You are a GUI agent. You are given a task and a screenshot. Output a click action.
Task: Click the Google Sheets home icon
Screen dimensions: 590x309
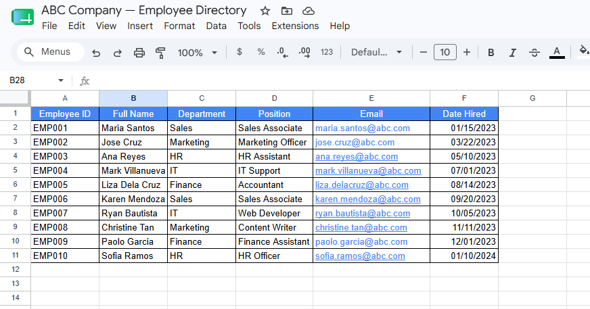pos(22,17)
